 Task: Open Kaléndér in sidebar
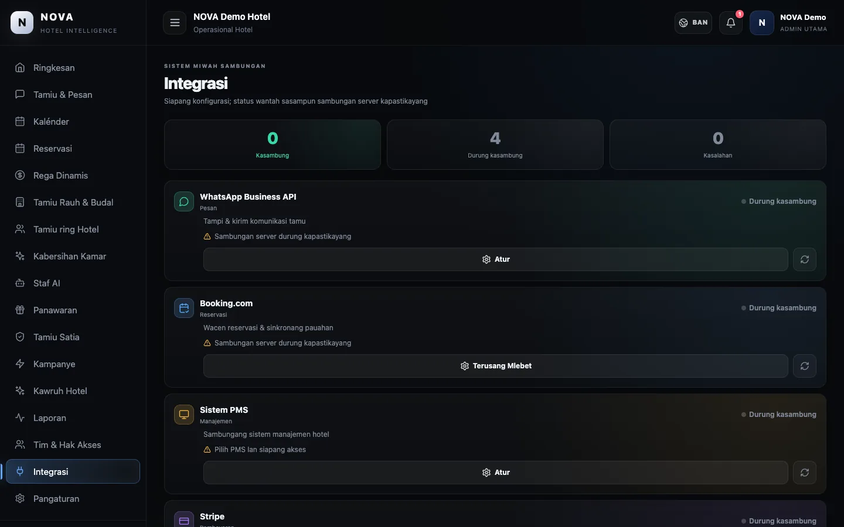click(x=73, y=122)
